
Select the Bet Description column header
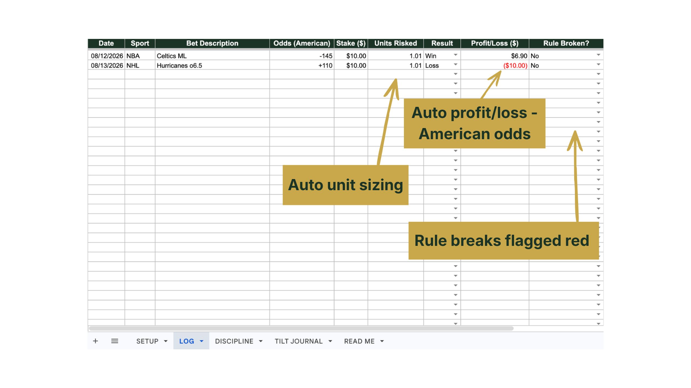[212, 43]
